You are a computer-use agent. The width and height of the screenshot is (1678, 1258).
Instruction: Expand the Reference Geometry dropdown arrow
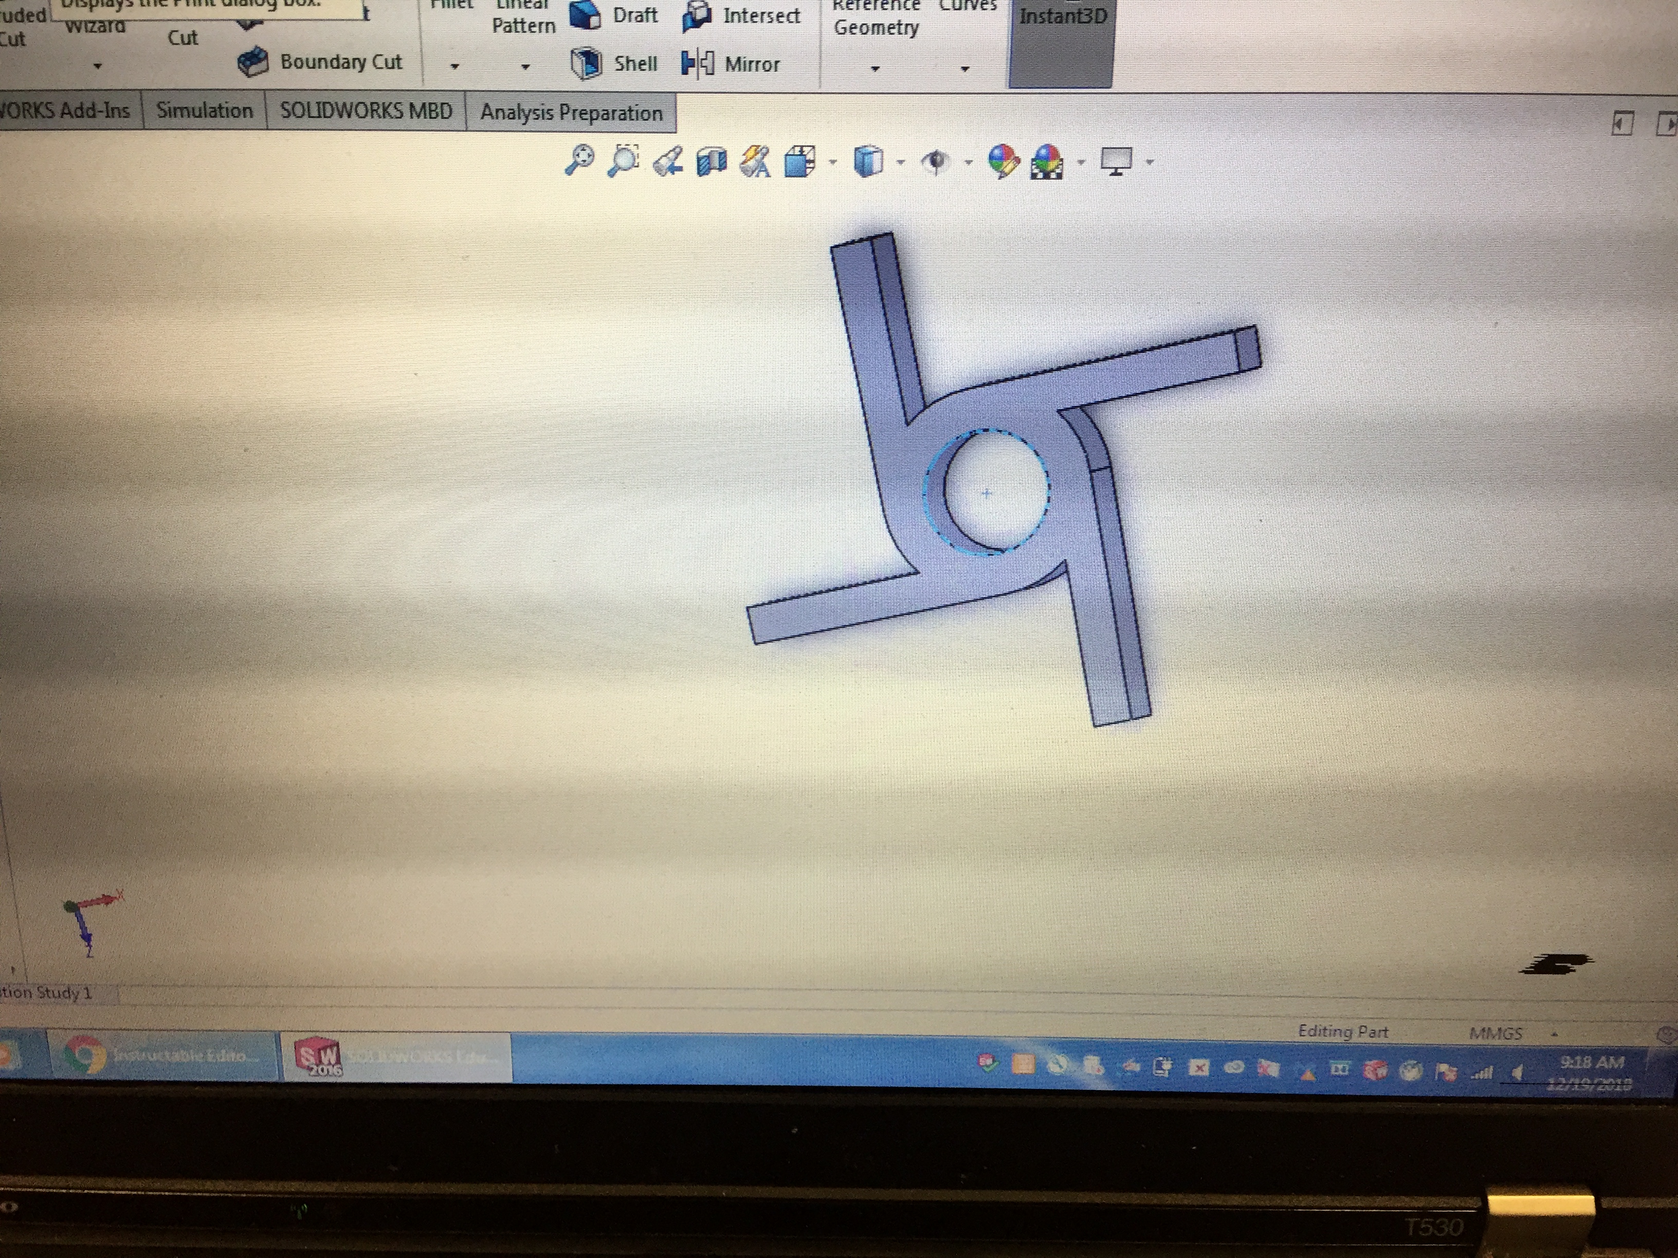pyautogui.click(x=874, y=69)
